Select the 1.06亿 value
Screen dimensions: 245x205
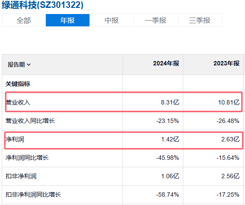(x=170, y=176)
